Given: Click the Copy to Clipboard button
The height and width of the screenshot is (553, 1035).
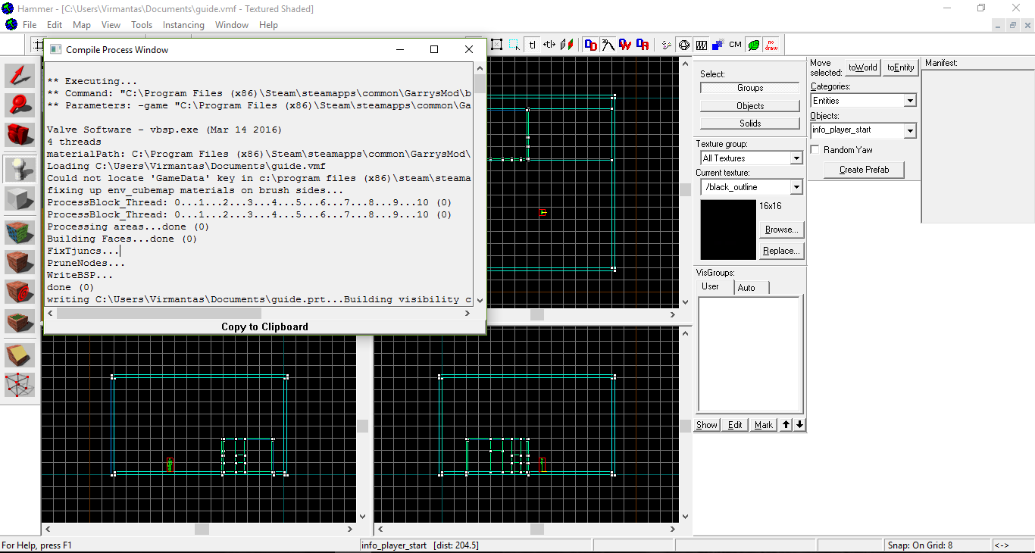Looking at the screenshot, I should tap(264, 326).
